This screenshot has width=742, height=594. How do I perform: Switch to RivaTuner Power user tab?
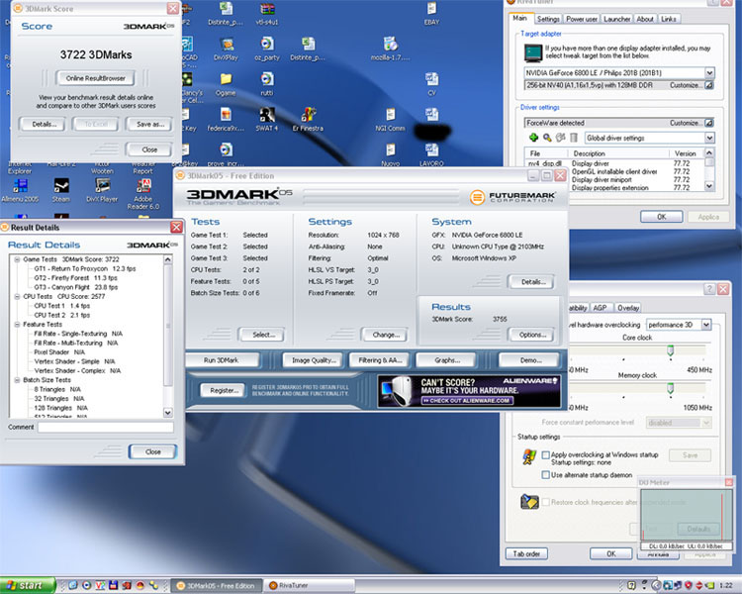click(x=582, y=19)
